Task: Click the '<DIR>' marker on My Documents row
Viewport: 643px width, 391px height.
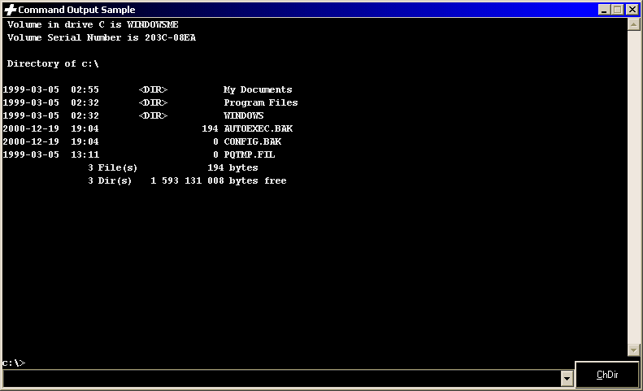Action: coord(153,90)
